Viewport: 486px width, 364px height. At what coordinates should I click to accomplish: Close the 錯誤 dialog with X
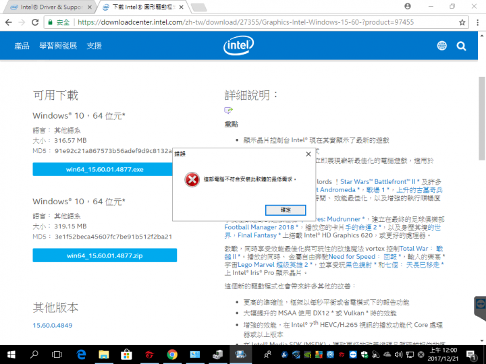pos(308,154)
